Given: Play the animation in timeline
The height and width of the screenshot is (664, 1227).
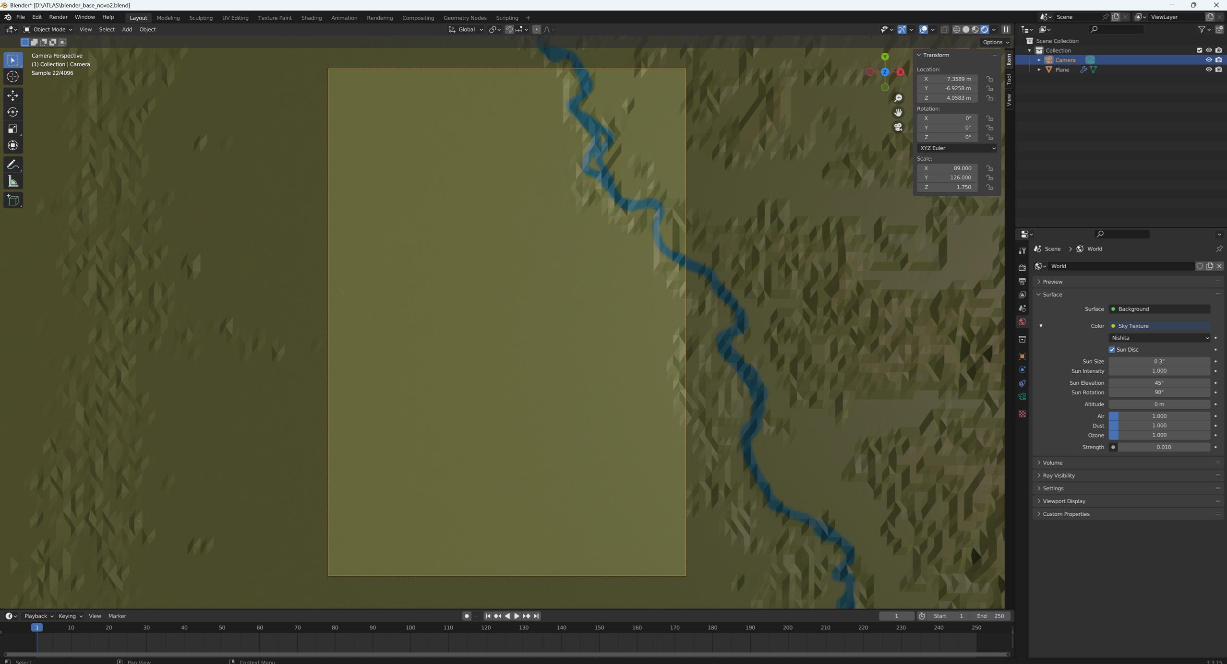Looking at the screenshot, I should click(517, 616).
